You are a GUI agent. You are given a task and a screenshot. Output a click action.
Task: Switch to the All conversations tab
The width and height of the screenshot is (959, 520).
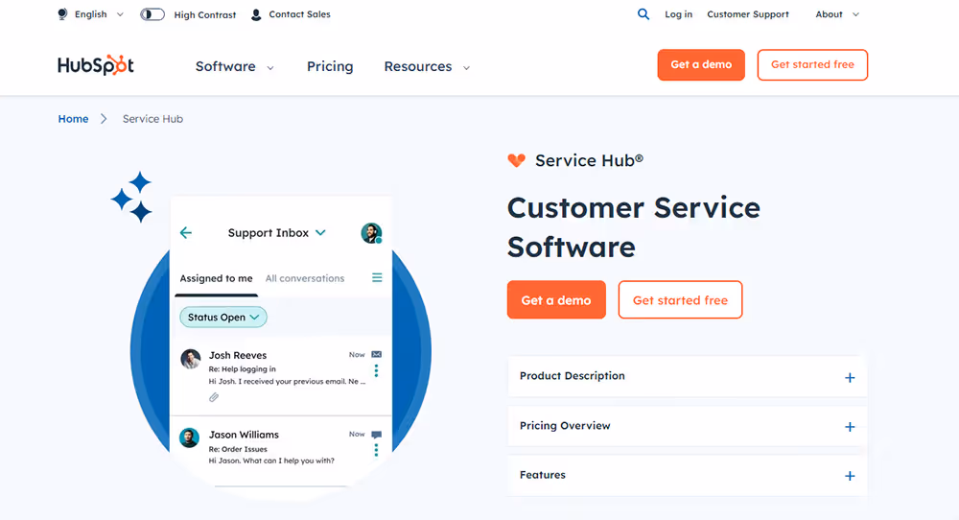click(x=305, y=278)
